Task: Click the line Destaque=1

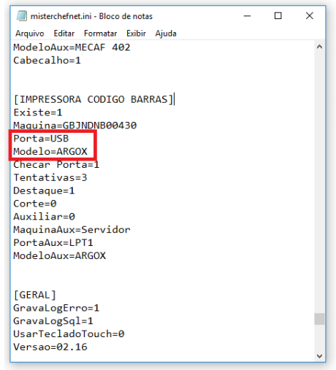Action: coord(44,190)
